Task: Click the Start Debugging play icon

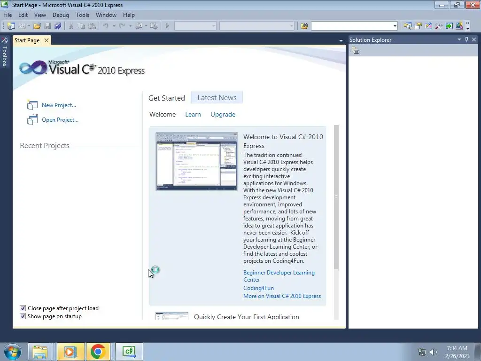Action: [168, 26]
